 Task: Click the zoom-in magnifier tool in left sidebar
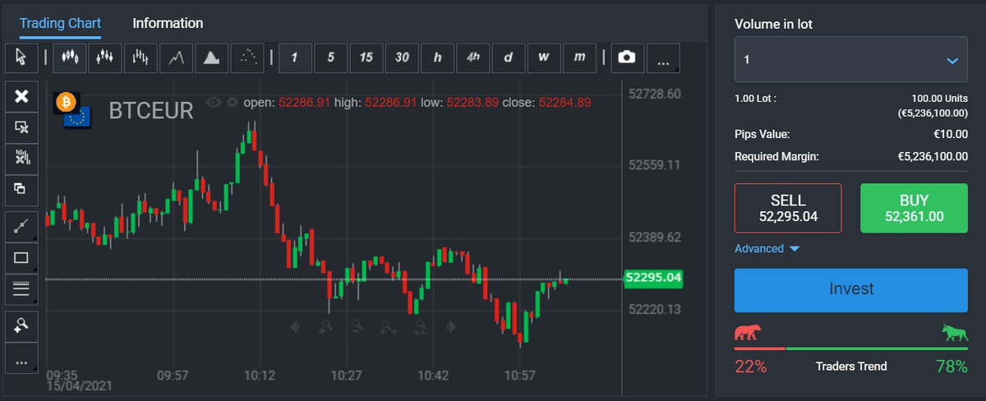tap(21, 326)
